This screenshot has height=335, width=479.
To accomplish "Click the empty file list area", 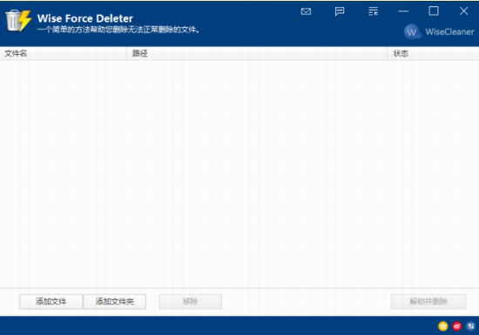I will tap(239, 174).
